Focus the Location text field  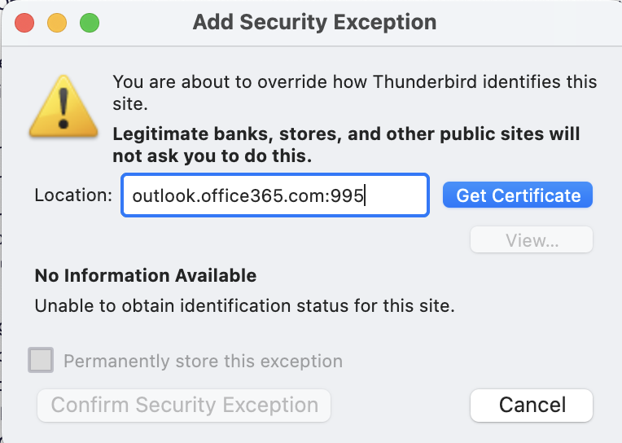[274, 195]
